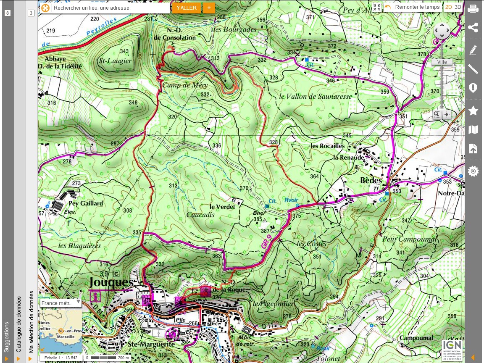Click the collapse-arrows icon beside Remonter le temps

376,7
